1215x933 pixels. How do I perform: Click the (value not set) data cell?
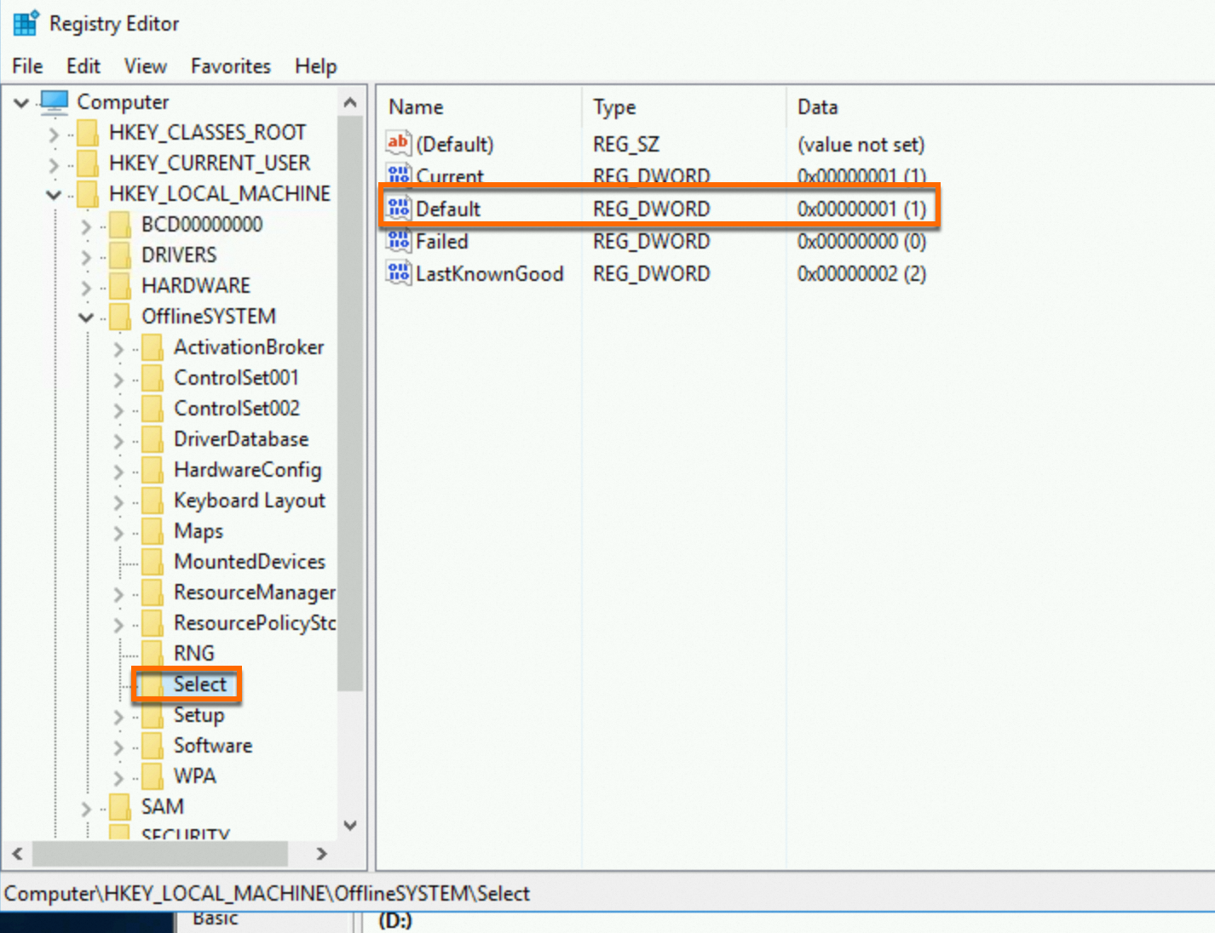tap(861, 144)
